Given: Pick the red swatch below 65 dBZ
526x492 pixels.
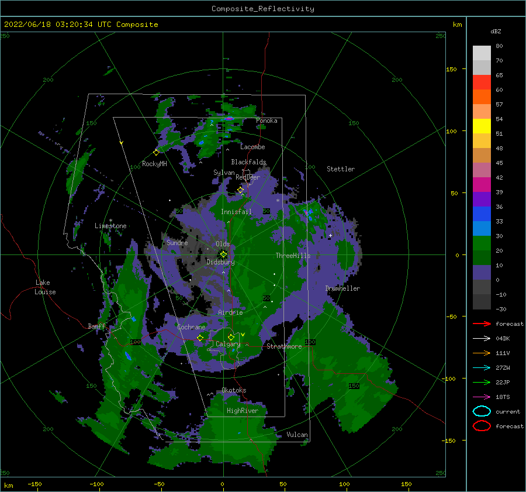Looking at the screenshot, I should tap(482, 82).
